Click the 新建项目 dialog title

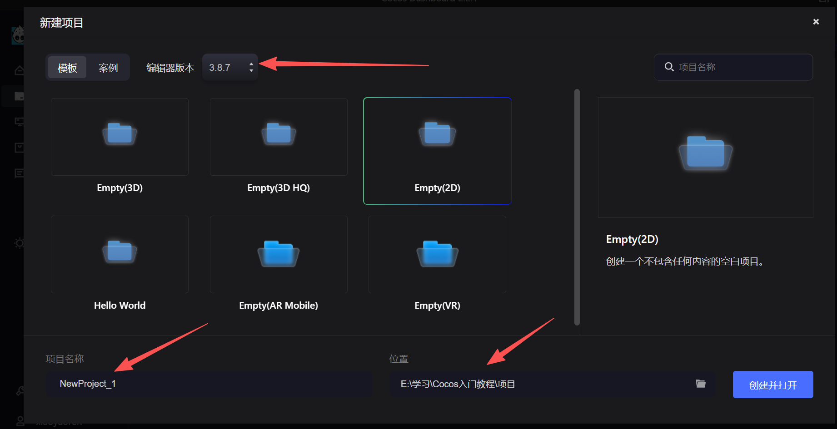pos(62,23)
